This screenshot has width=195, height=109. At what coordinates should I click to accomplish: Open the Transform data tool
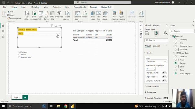[x=77, y=15]
